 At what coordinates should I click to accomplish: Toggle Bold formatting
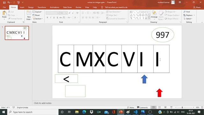[x=47, y=18]
